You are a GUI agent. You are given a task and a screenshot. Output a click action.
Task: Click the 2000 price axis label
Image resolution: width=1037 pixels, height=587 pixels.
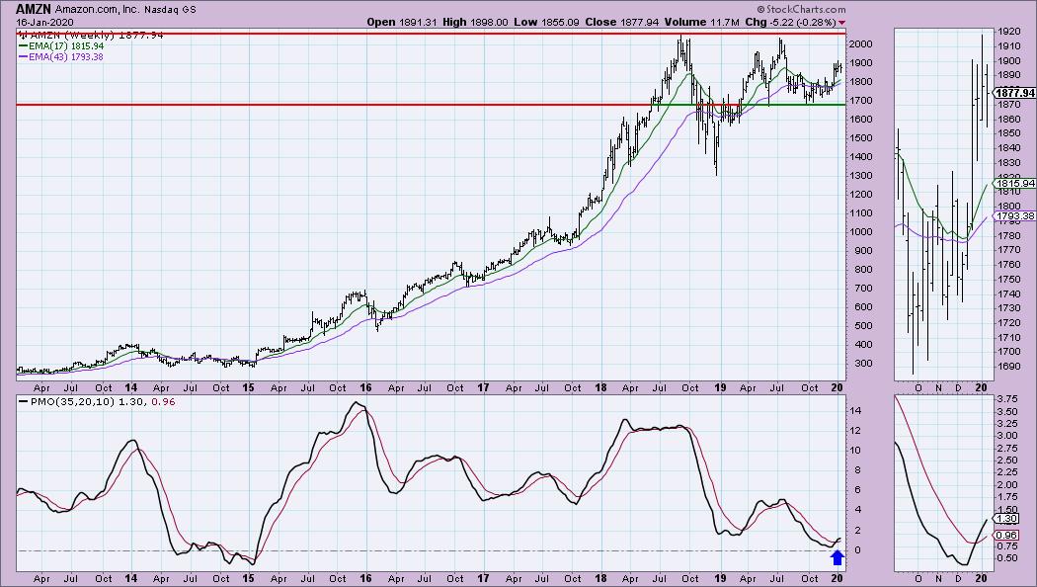pos(862,44)
